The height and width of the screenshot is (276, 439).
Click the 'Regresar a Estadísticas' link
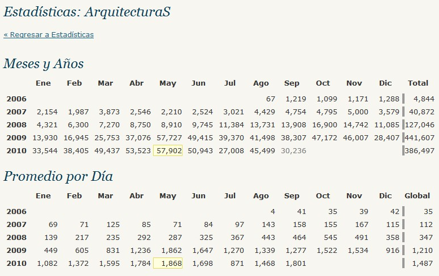[49, 35]
